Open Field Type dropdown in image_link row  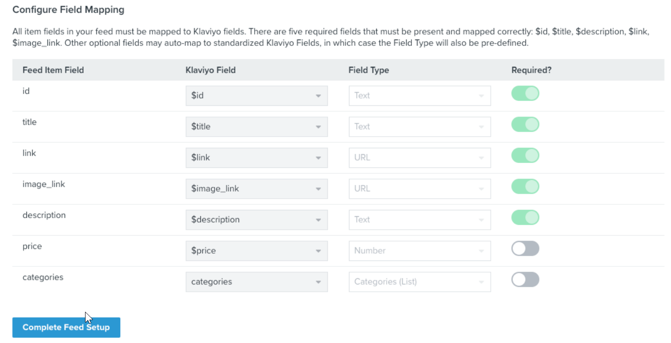coord(419,189)
